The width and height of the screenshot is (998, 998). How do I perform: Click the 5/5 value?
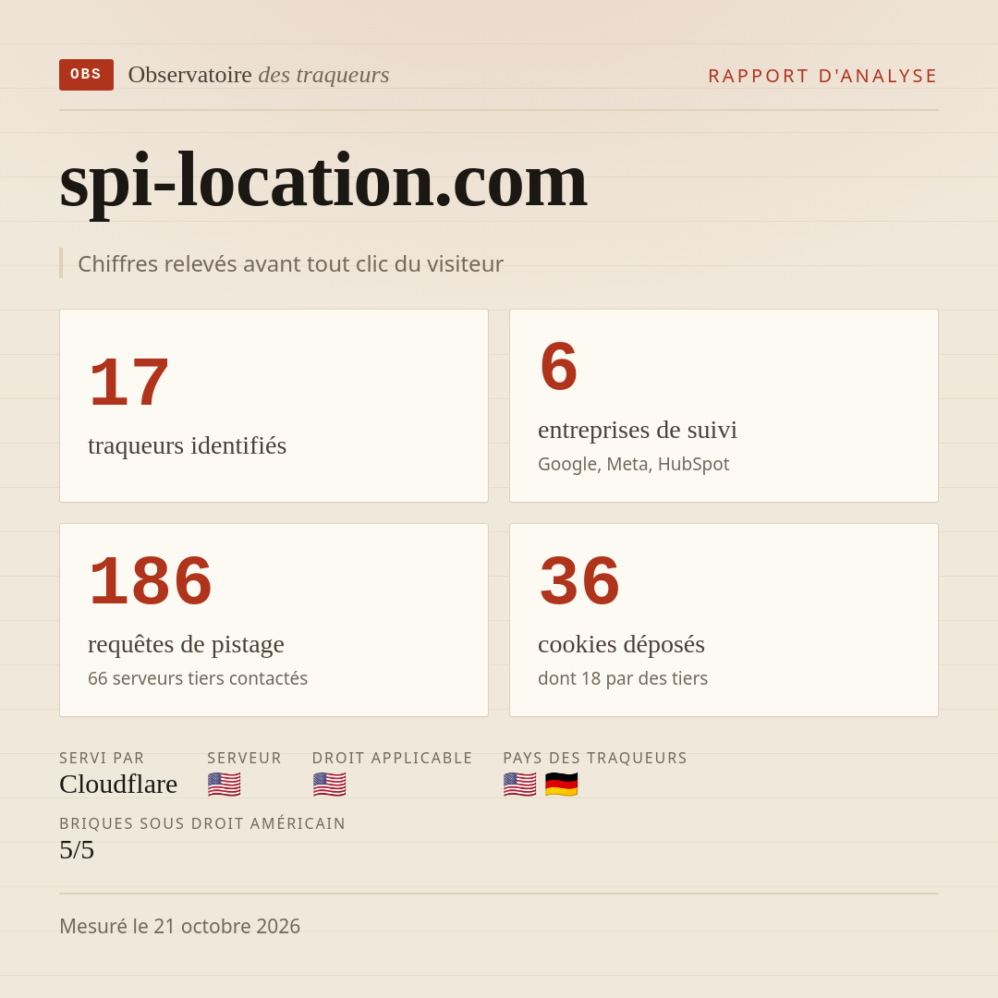pos(77,850)
